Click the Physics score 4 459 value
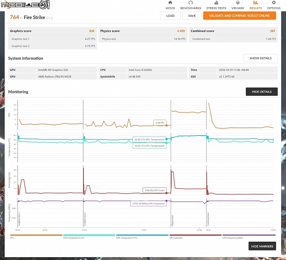 pyautogui.click(x=181, y=31)
